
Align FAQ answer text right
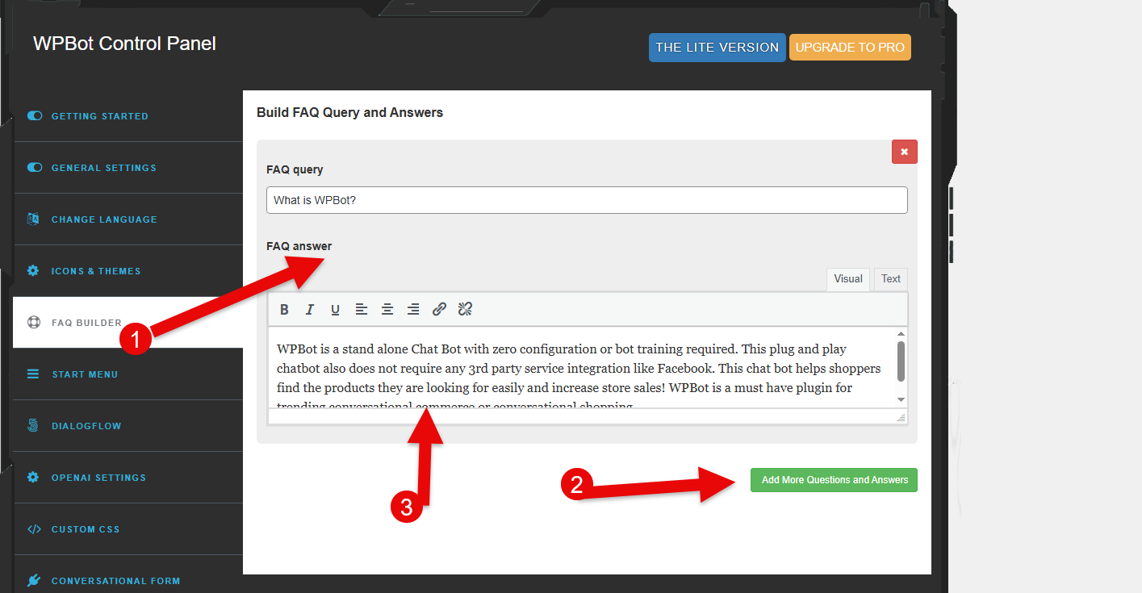(x=413, y=309)
